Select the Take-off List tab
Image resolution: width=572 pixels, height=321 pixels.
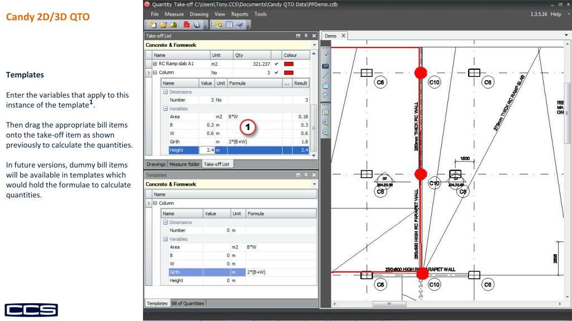coord(217,164)
